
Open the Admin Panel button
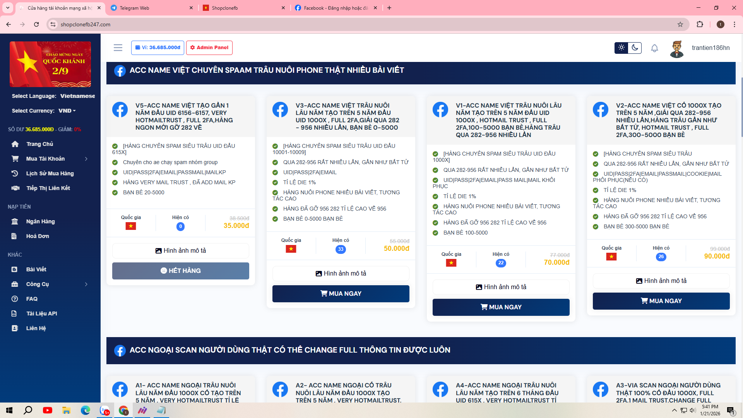coord(209,48)
